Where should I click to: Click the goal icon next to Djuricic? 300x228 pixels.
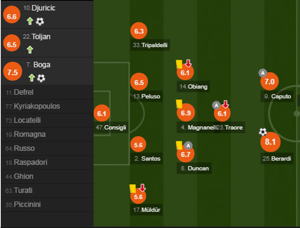40,21
